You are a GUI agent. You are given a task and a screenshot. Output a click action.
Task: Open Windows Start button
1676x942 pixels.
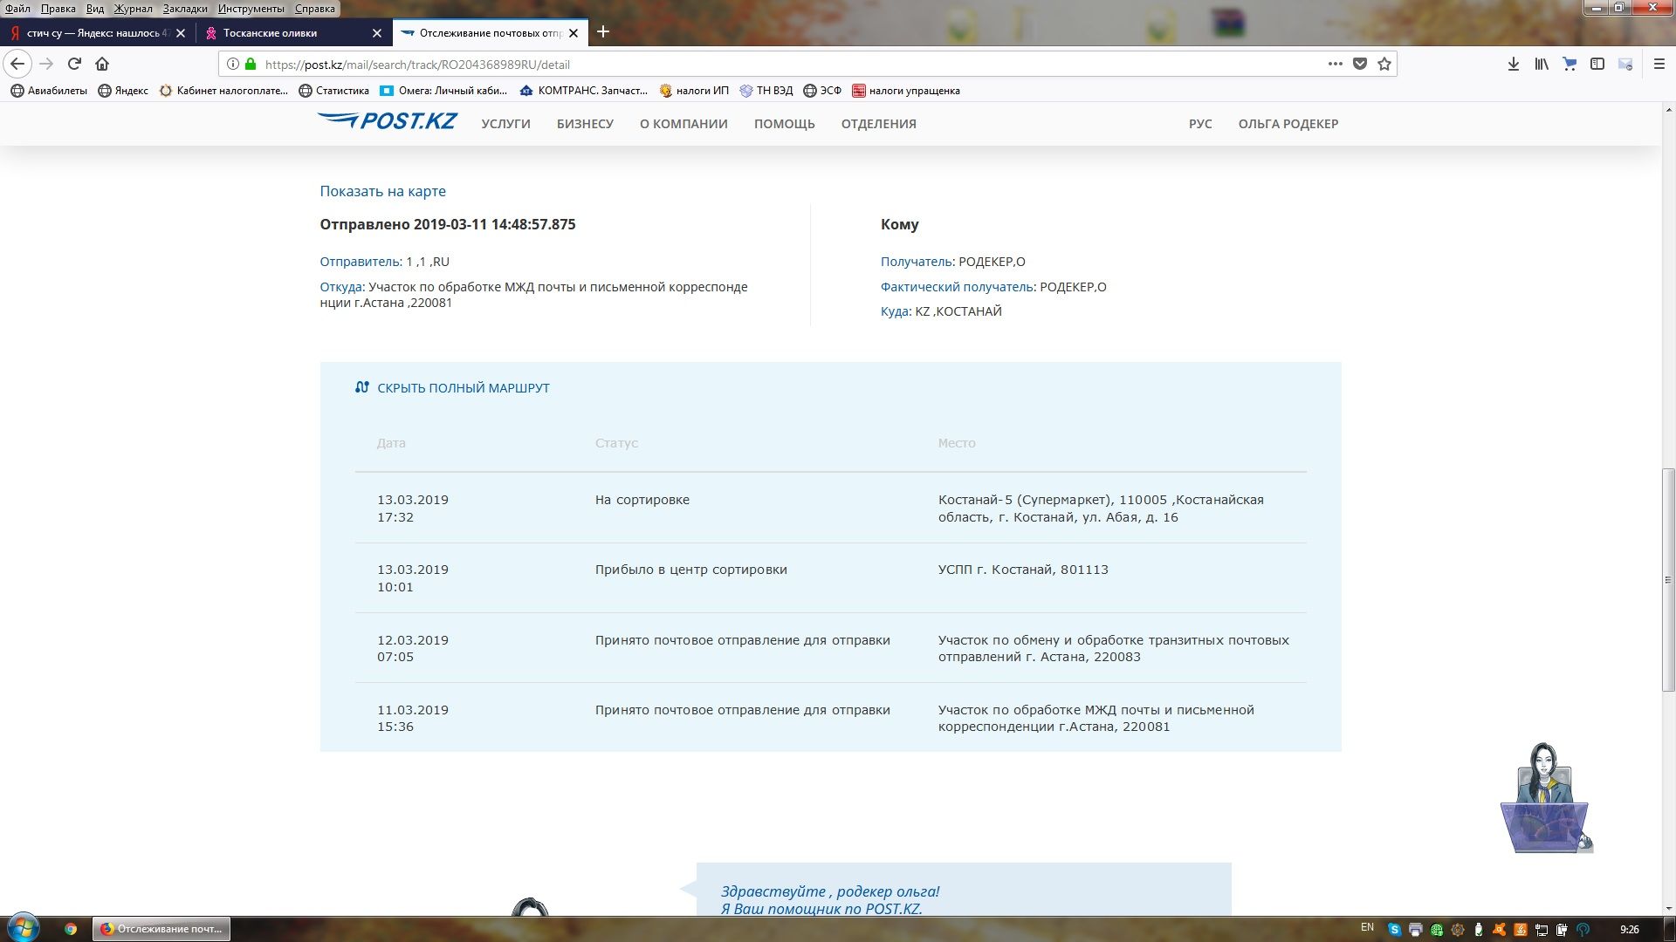23,927
